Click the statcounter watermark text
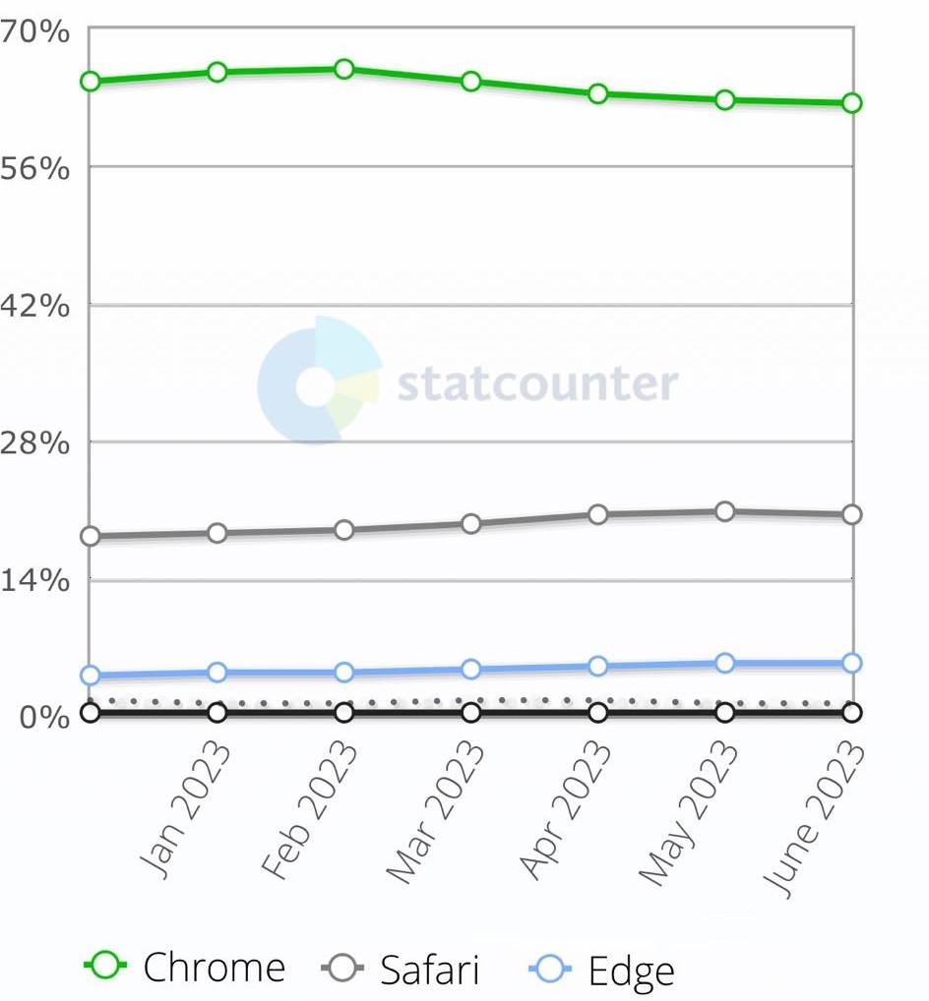The width and height of the screenshot is (929, 1001). pos(537,384)
